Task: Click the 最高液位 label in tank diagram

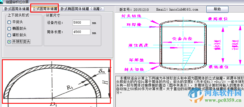Action: point(218,19)
